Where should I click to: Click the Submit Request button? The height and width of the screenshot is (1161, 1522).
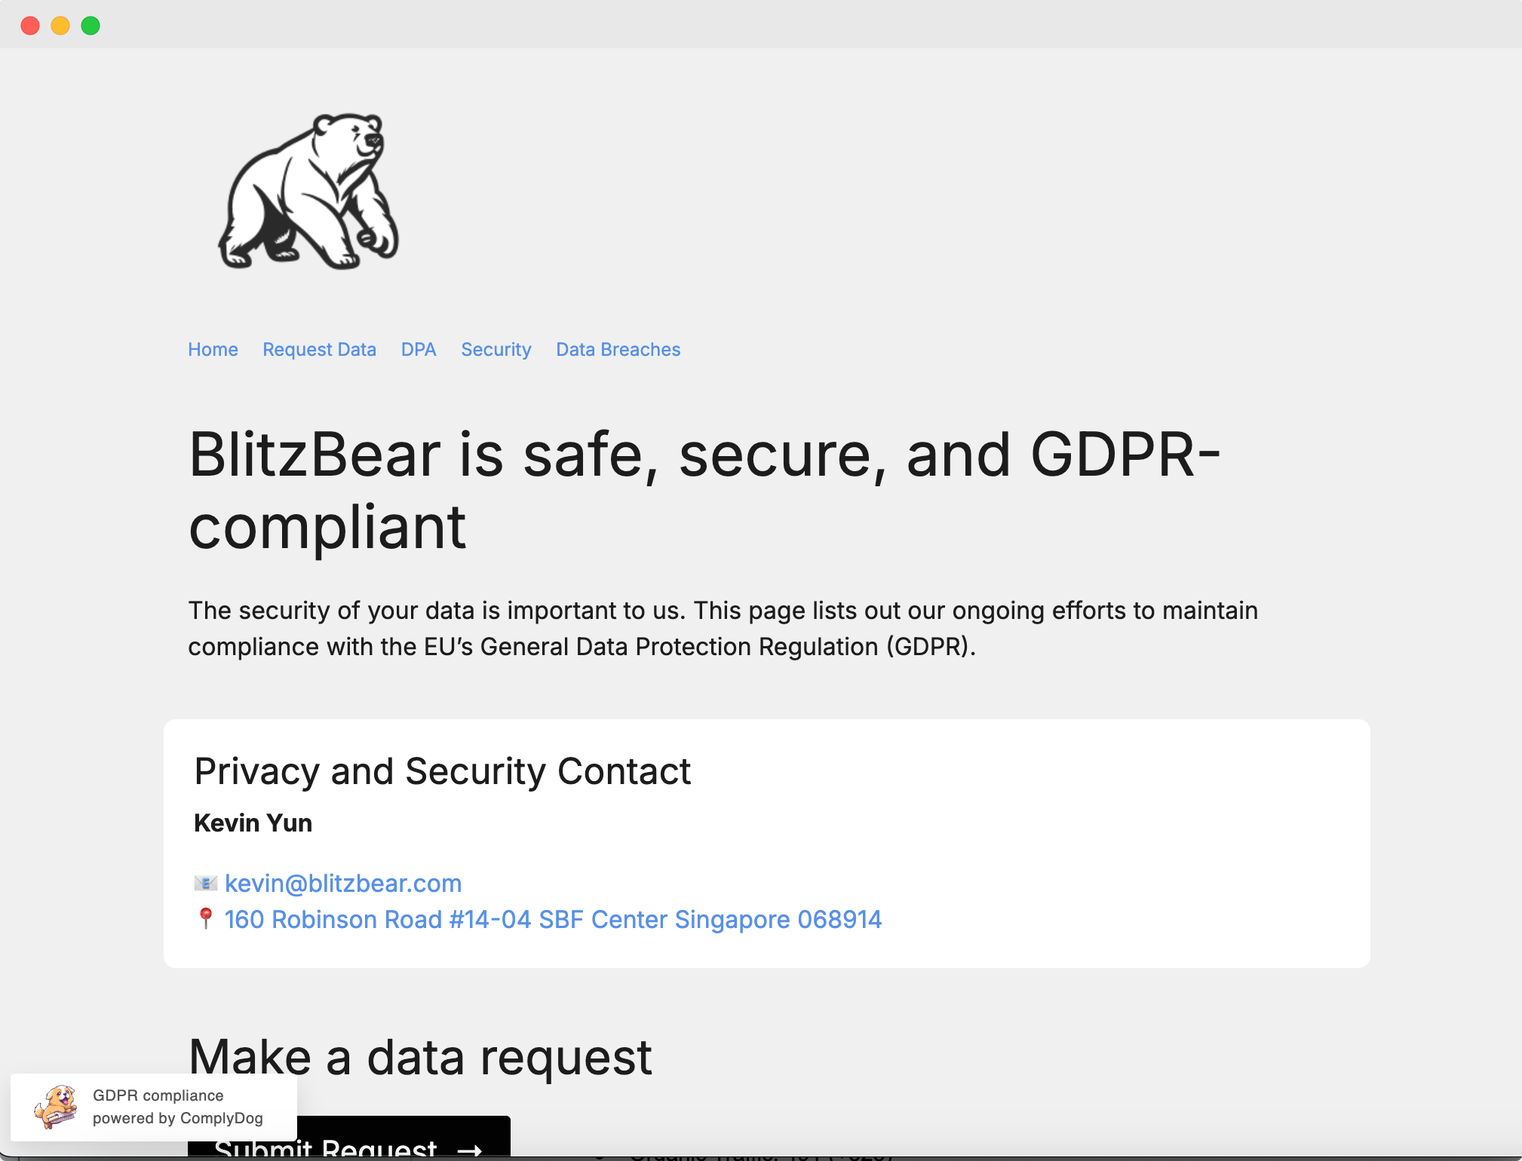(x=349, y=1137)
